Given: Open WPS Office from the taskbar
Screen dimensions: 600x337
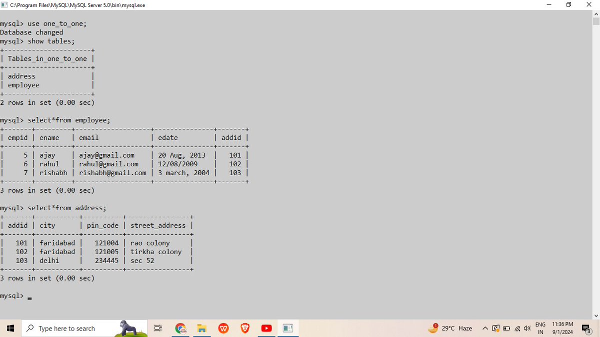Looking at the screenshot, I should tap(223, 328).
